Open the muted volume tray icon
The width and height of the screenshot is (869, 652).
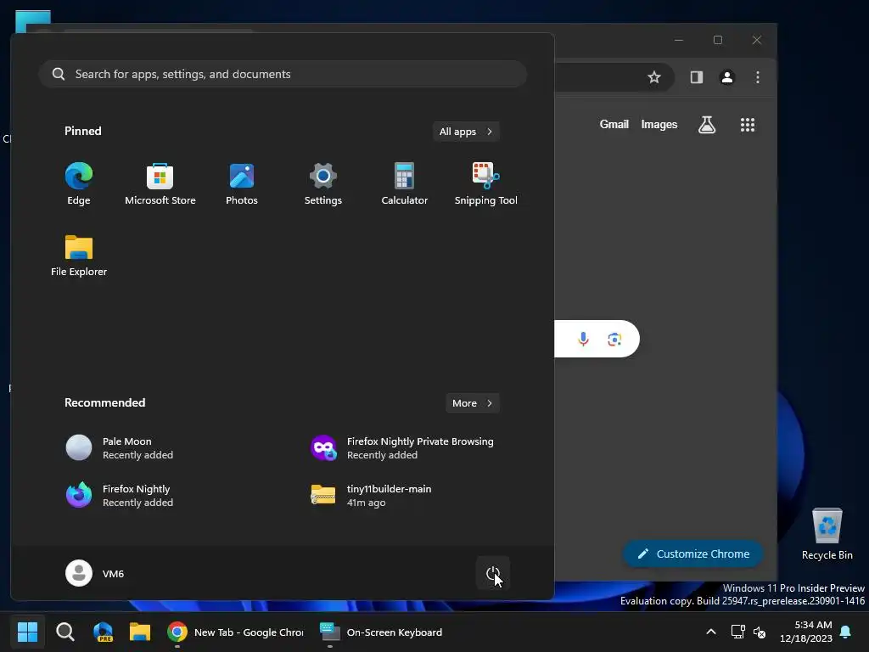[760, 632]
